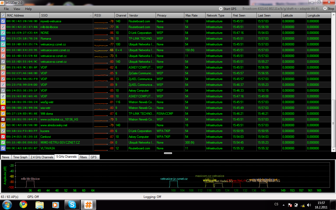This screenshot has height=210, width=336.
Task: Open the media player taskbar icon
Action: coord(55,204)
